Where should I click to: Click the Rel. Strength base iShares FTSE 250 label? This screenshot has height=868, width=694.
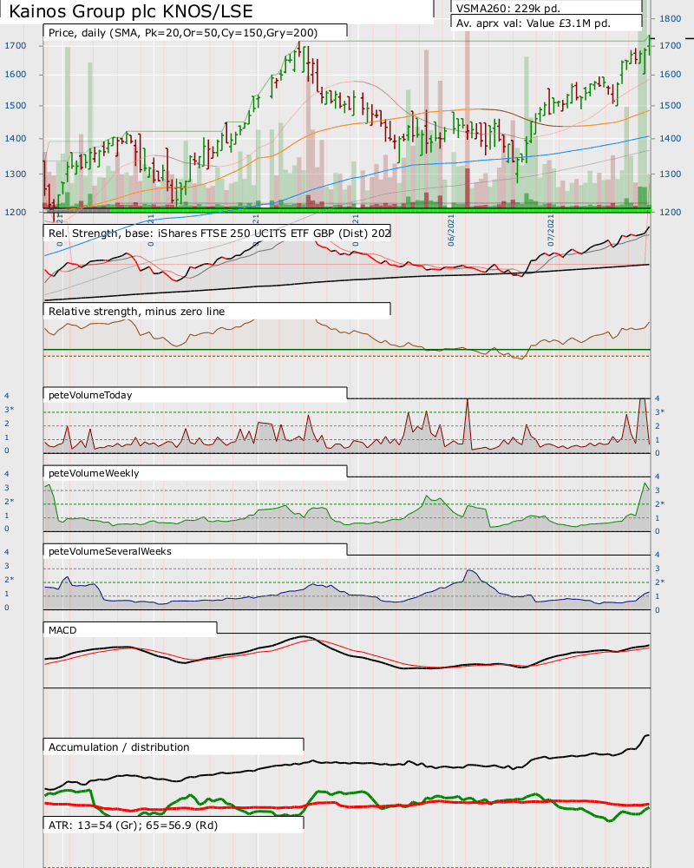point(219,233)
